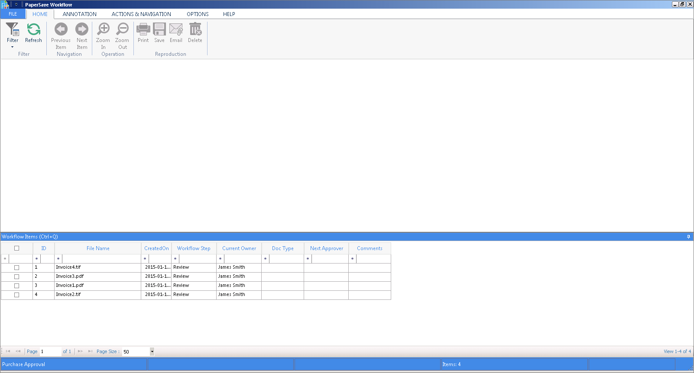Click the Zoom Out magnifier
Image resolution: width=694 pixels, height=373 pixels.
pos(122,30)
